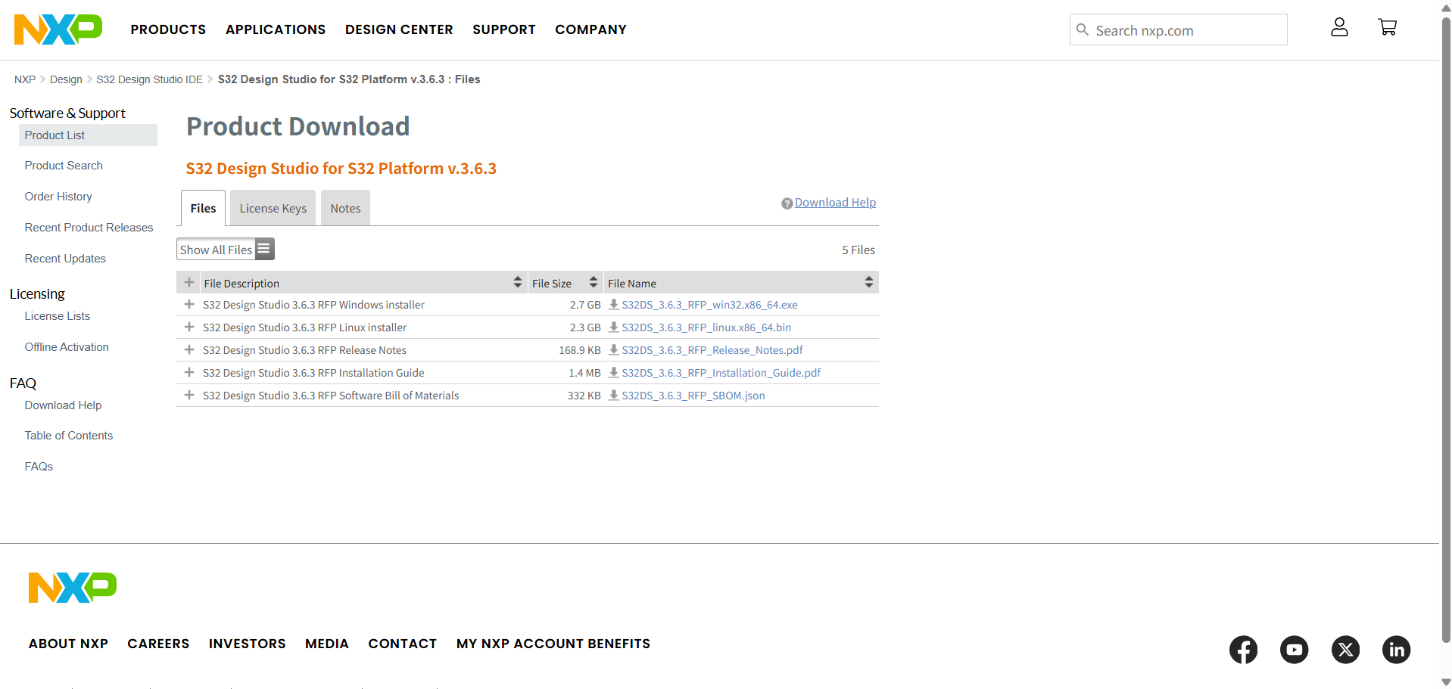The image size is (1452, 689).
Task: Click download icon for Installation Guide pdf
Action: pyautogui.click(x=614, y=372)
